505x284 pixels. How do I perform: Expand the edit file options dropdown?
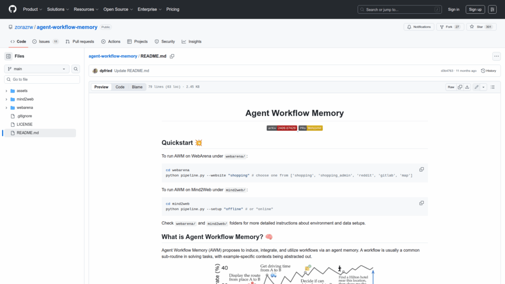coord(483,87)
